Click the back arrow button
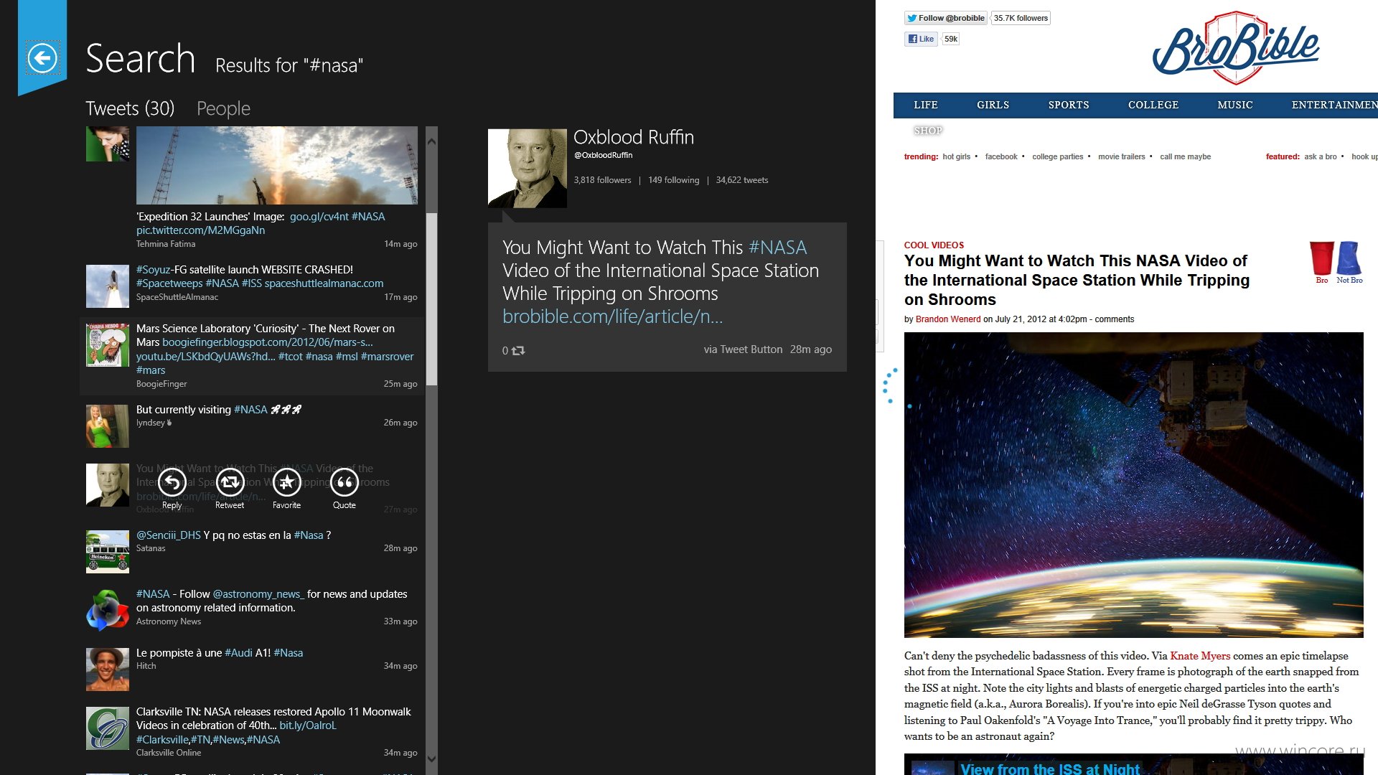 (42, 58)
